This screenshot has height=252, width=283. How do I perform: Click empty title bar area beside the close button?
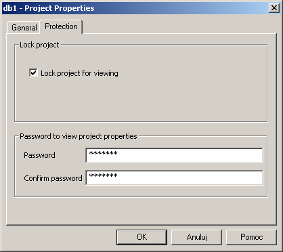(181, 8)
